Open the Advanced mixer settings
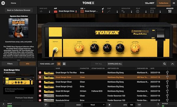The width and height of the screenshot is (177, 107). [170, 11]
